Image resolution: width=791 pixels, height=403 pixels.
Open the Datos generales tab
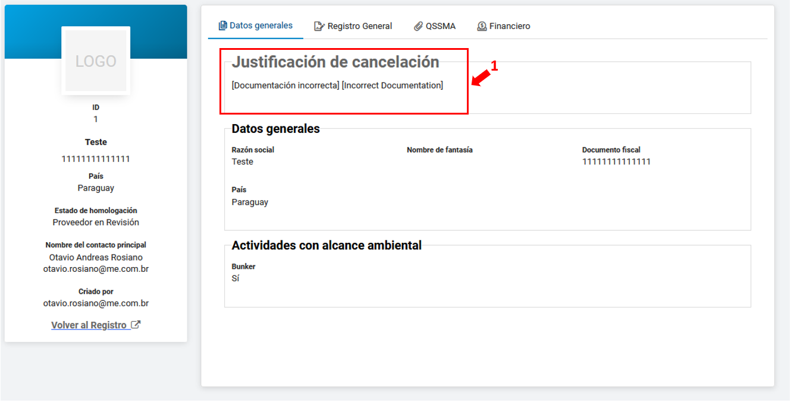point(256,26)
